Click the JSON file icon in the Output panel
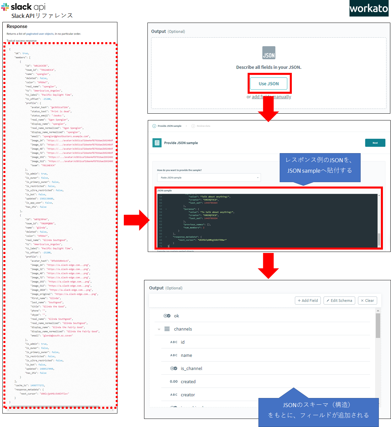 pyautogui.click(x=269, y=53)
